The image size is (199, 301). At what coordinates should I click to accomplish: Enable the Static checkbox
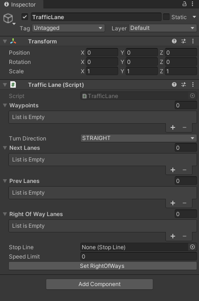coord(166,17)
